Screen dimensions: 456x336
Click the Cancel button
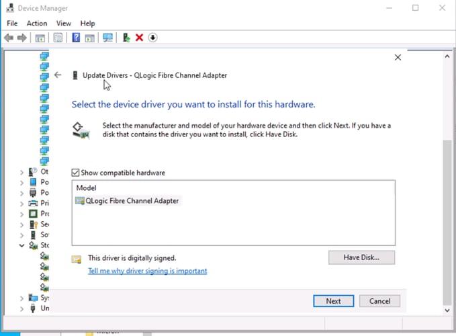click(x=379, y=301)
